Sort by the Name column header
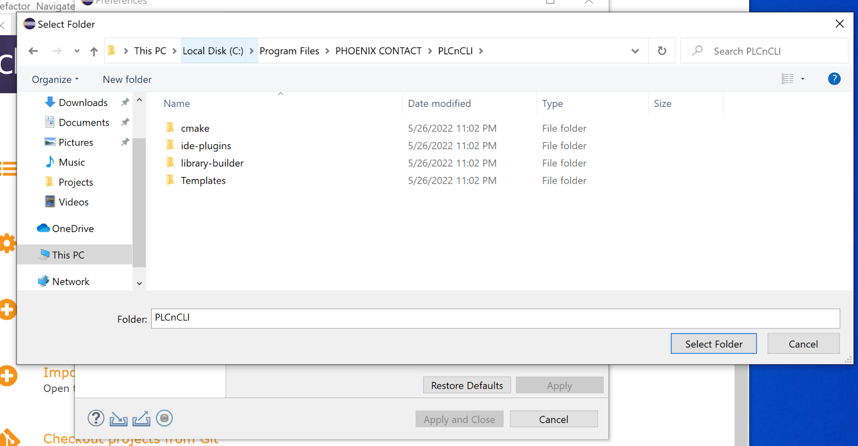858x446 pixels. tap(177, 104)
